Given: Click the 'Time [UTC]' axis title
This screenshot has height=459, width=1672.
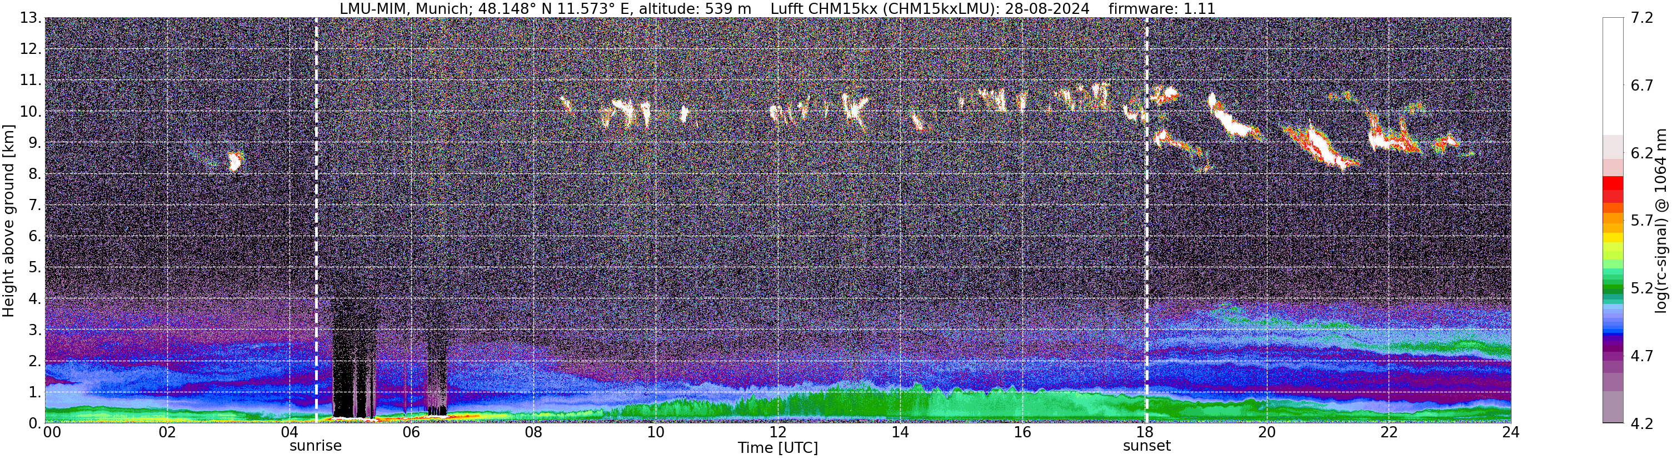Looking at the screenshot, I should click(777, 448).
